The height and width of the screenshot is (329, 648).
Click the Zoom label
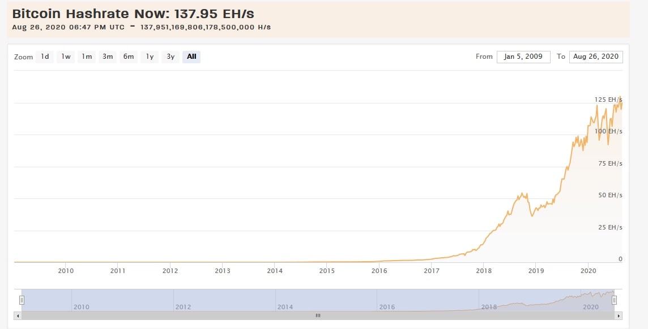click(24, 57)
